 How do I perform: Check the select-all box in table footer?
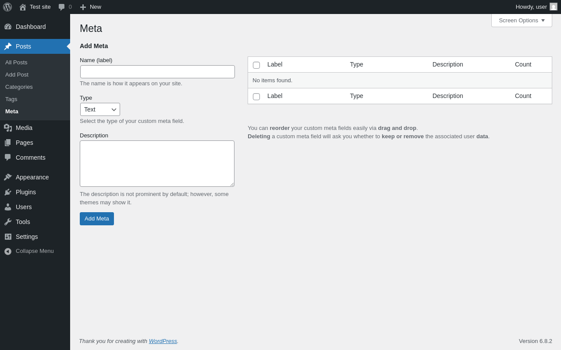pyautogui.click(x=256, y=97)
